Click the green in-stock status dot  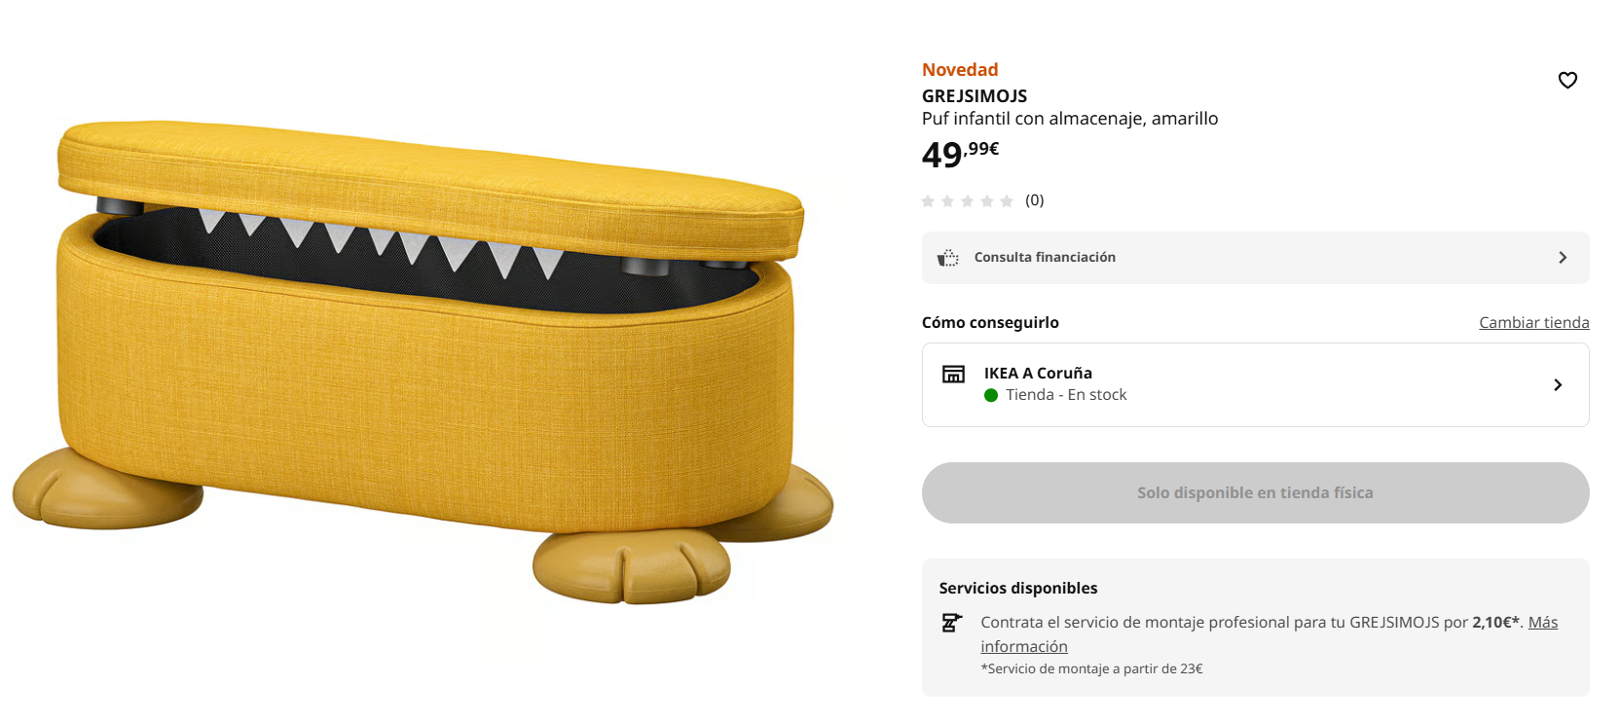coord(991,395)
